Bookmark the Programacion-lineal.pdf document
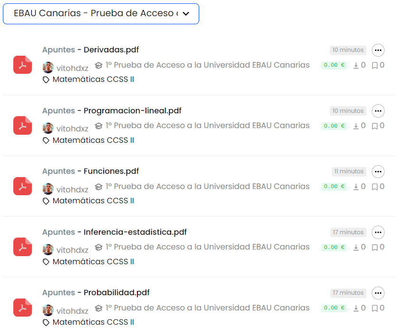Viewport: 396px width, 329px height. coord(375,126)
